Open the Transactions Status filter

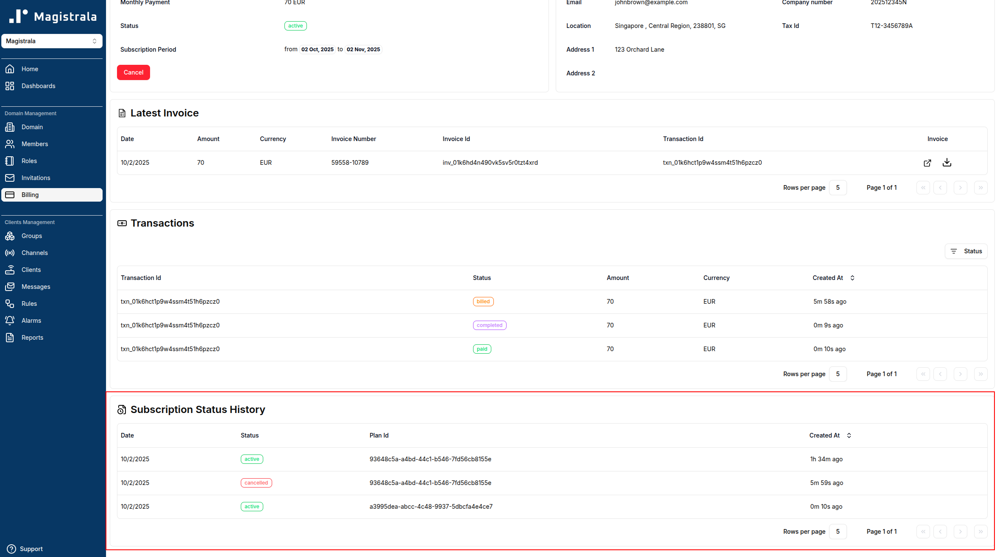coord(966,251)
